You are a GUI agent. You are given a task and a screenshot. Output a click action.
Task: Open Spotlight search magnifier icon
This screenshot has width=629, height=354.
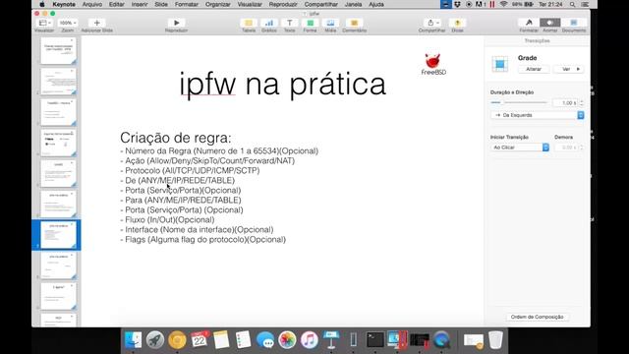(x=572, y=4)
